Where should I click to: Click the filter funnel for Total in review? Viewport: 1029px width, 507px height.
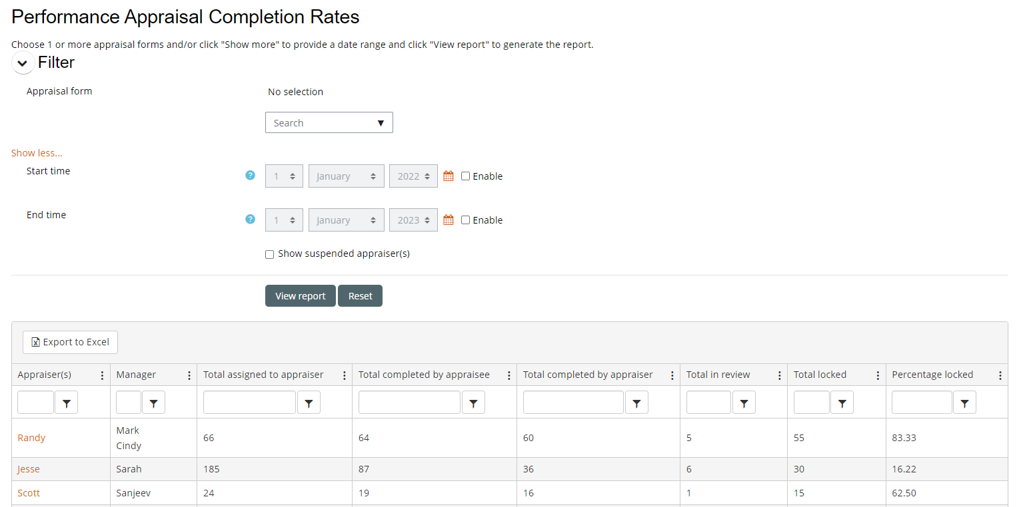tap(744, 403)
